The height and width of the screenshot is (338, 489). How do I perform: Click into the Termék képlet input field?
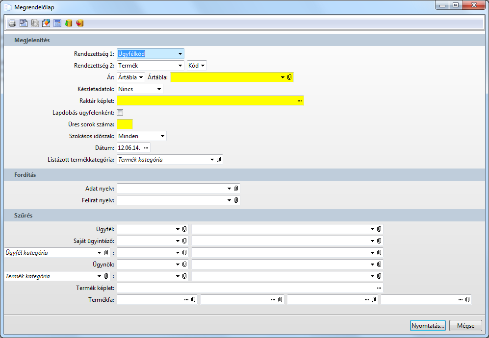[x=245, y=288]
